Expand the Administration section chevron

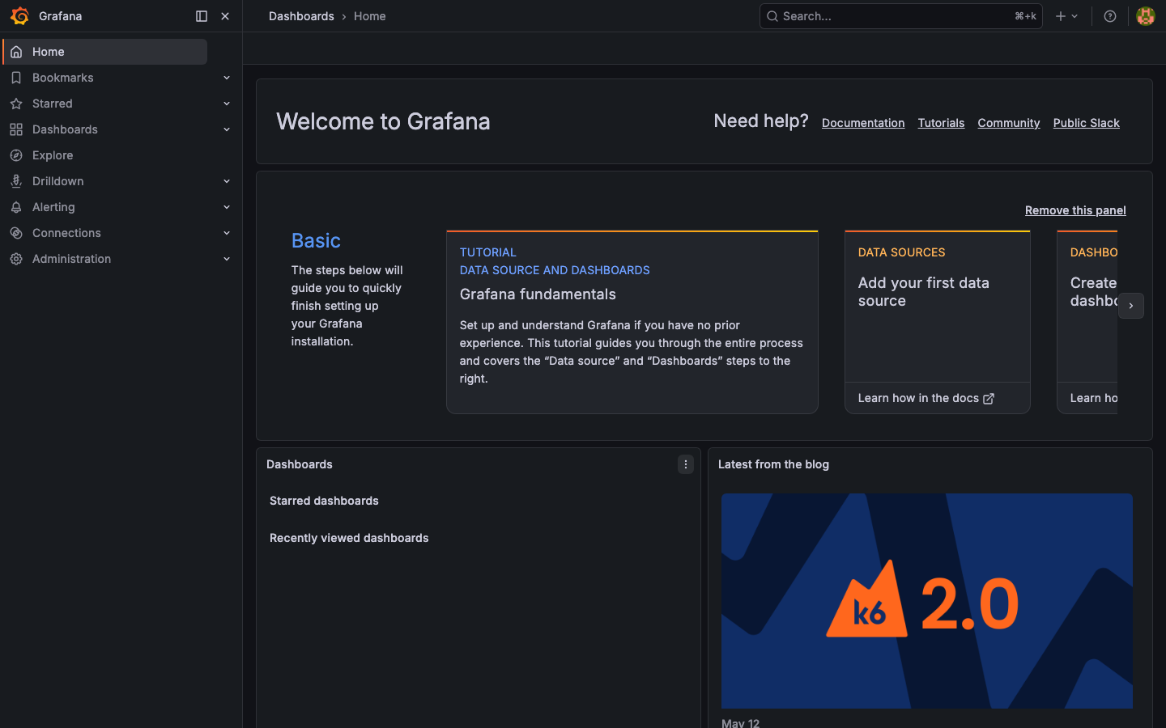227,259
